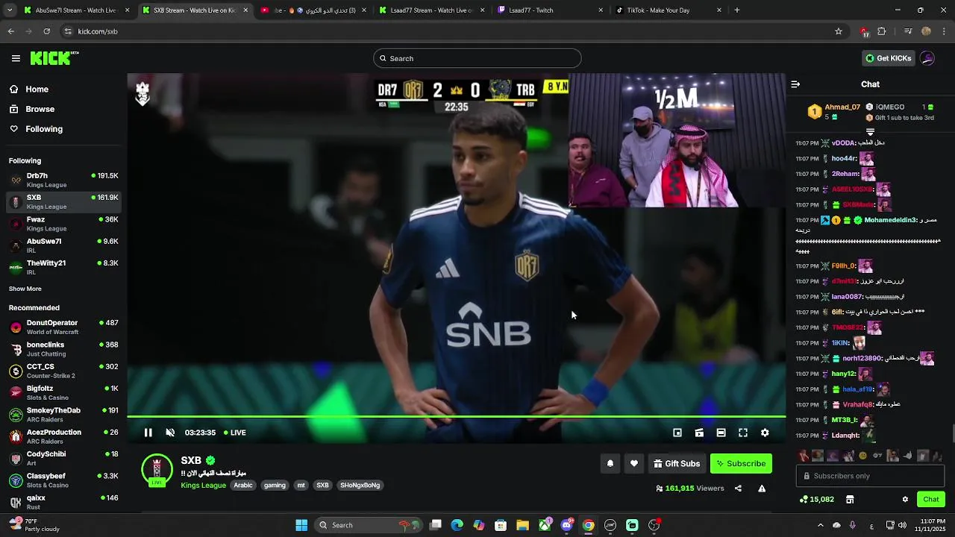Toggle theater mode icon
The width and height of the screenshot is (955, 537).
click(721, 433)
